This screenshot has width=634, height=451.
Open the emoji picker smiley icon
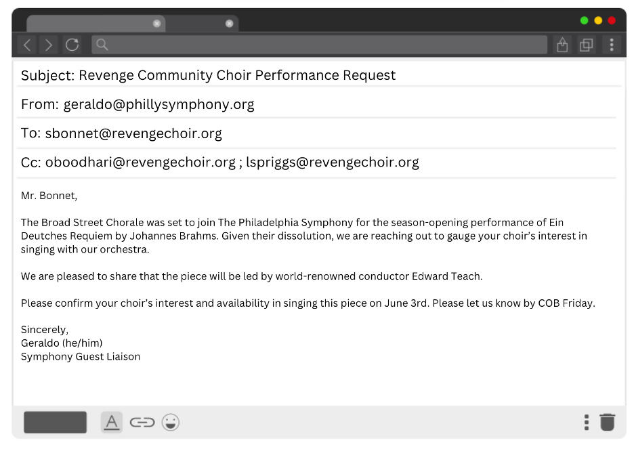click(x=171, y=423)
